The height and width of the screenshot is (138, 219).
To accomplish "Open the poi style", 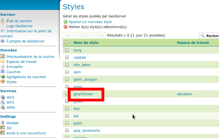I will point(76,116).
